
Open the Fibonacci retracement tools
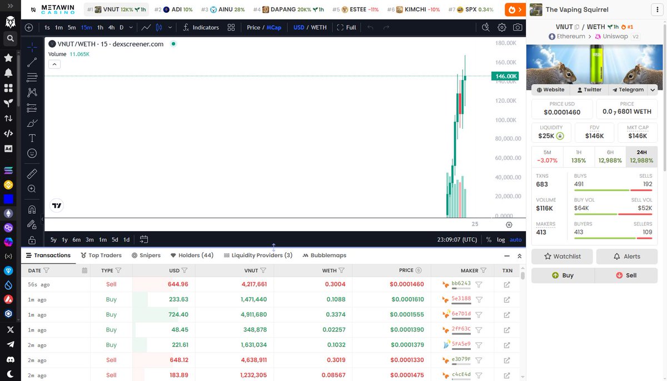(x=32, y=77)
